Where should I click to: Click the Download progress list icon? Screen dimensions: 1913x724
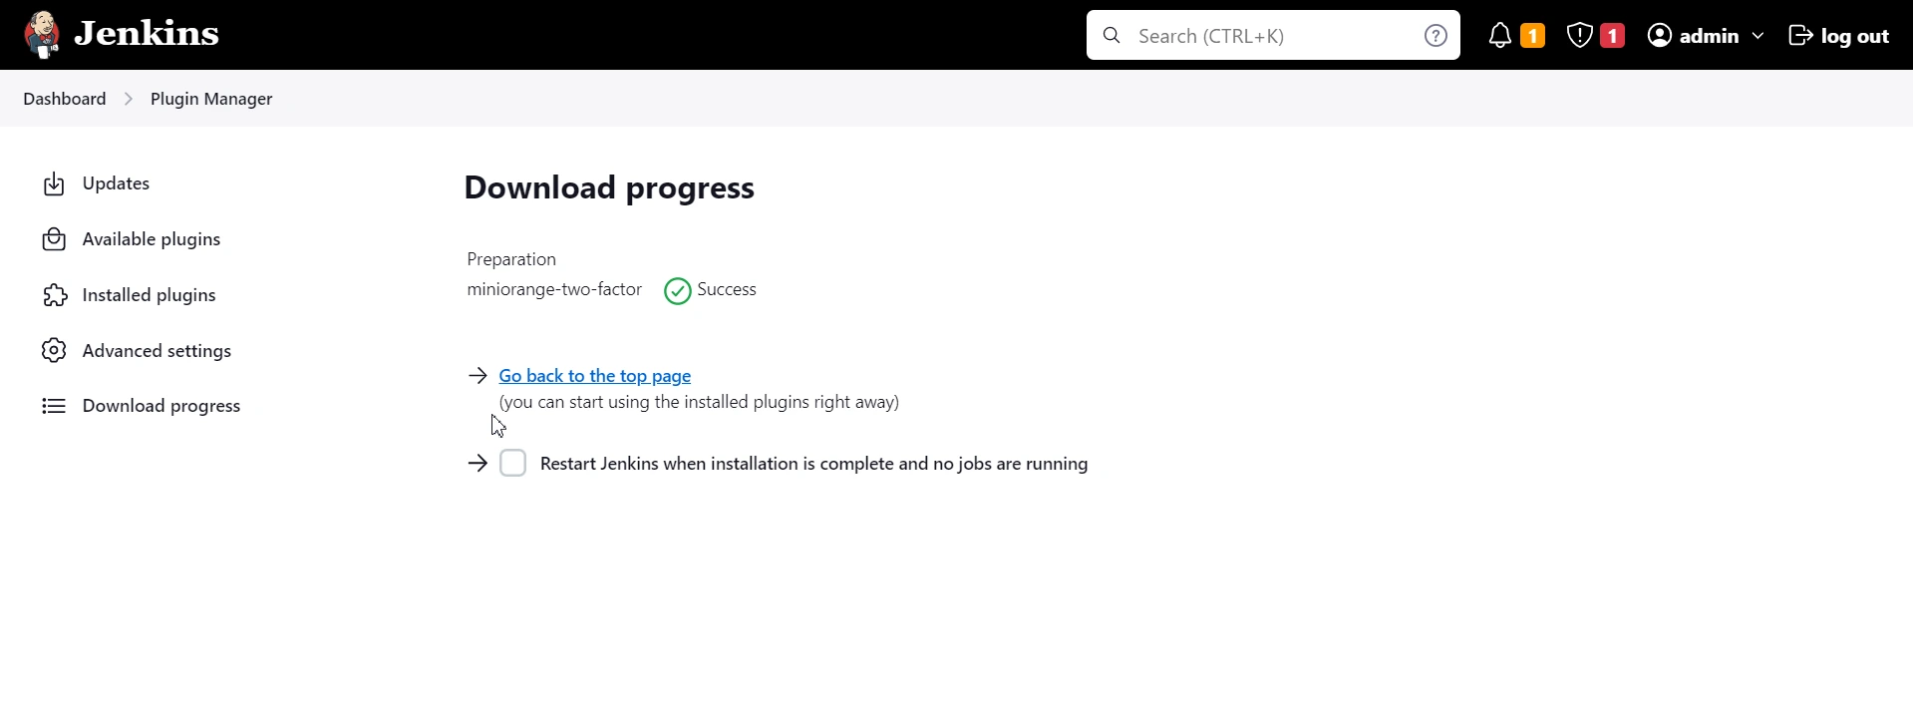coord(54,406)
